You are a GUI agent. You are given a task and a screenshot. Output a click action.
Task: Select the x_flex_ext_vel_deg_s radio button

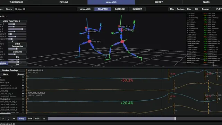click(x=23, y=102)
